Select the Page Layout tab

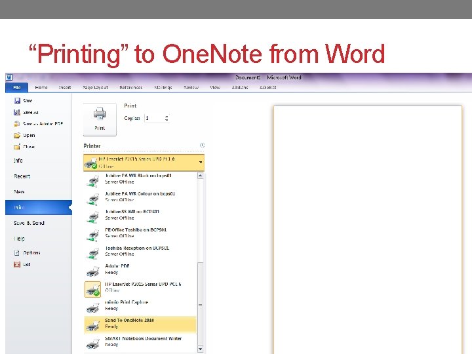pos(95,87)
